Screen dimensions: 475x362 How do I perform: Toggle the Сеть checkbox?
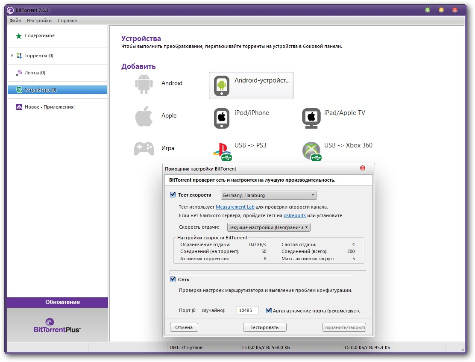[173, 280]
